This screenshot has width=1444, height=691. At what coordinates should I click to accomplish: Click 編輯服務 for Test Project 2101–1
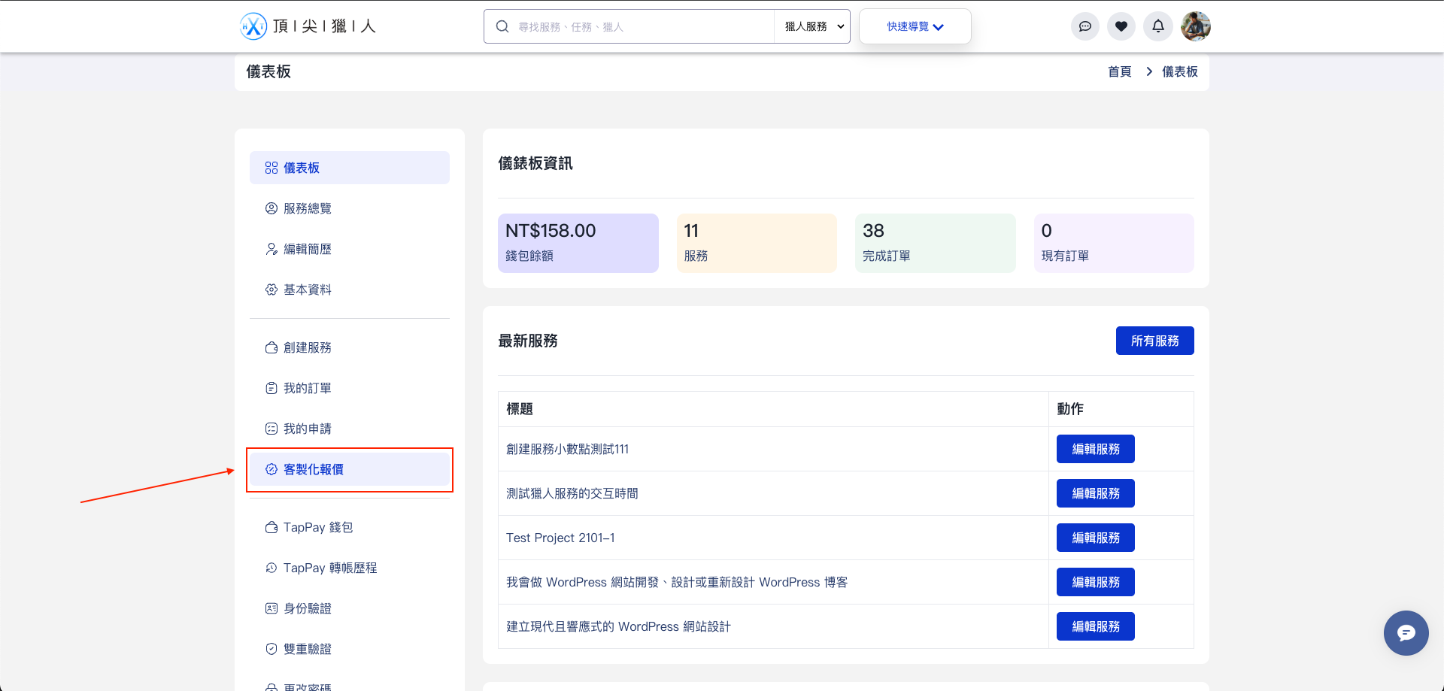1095,538
